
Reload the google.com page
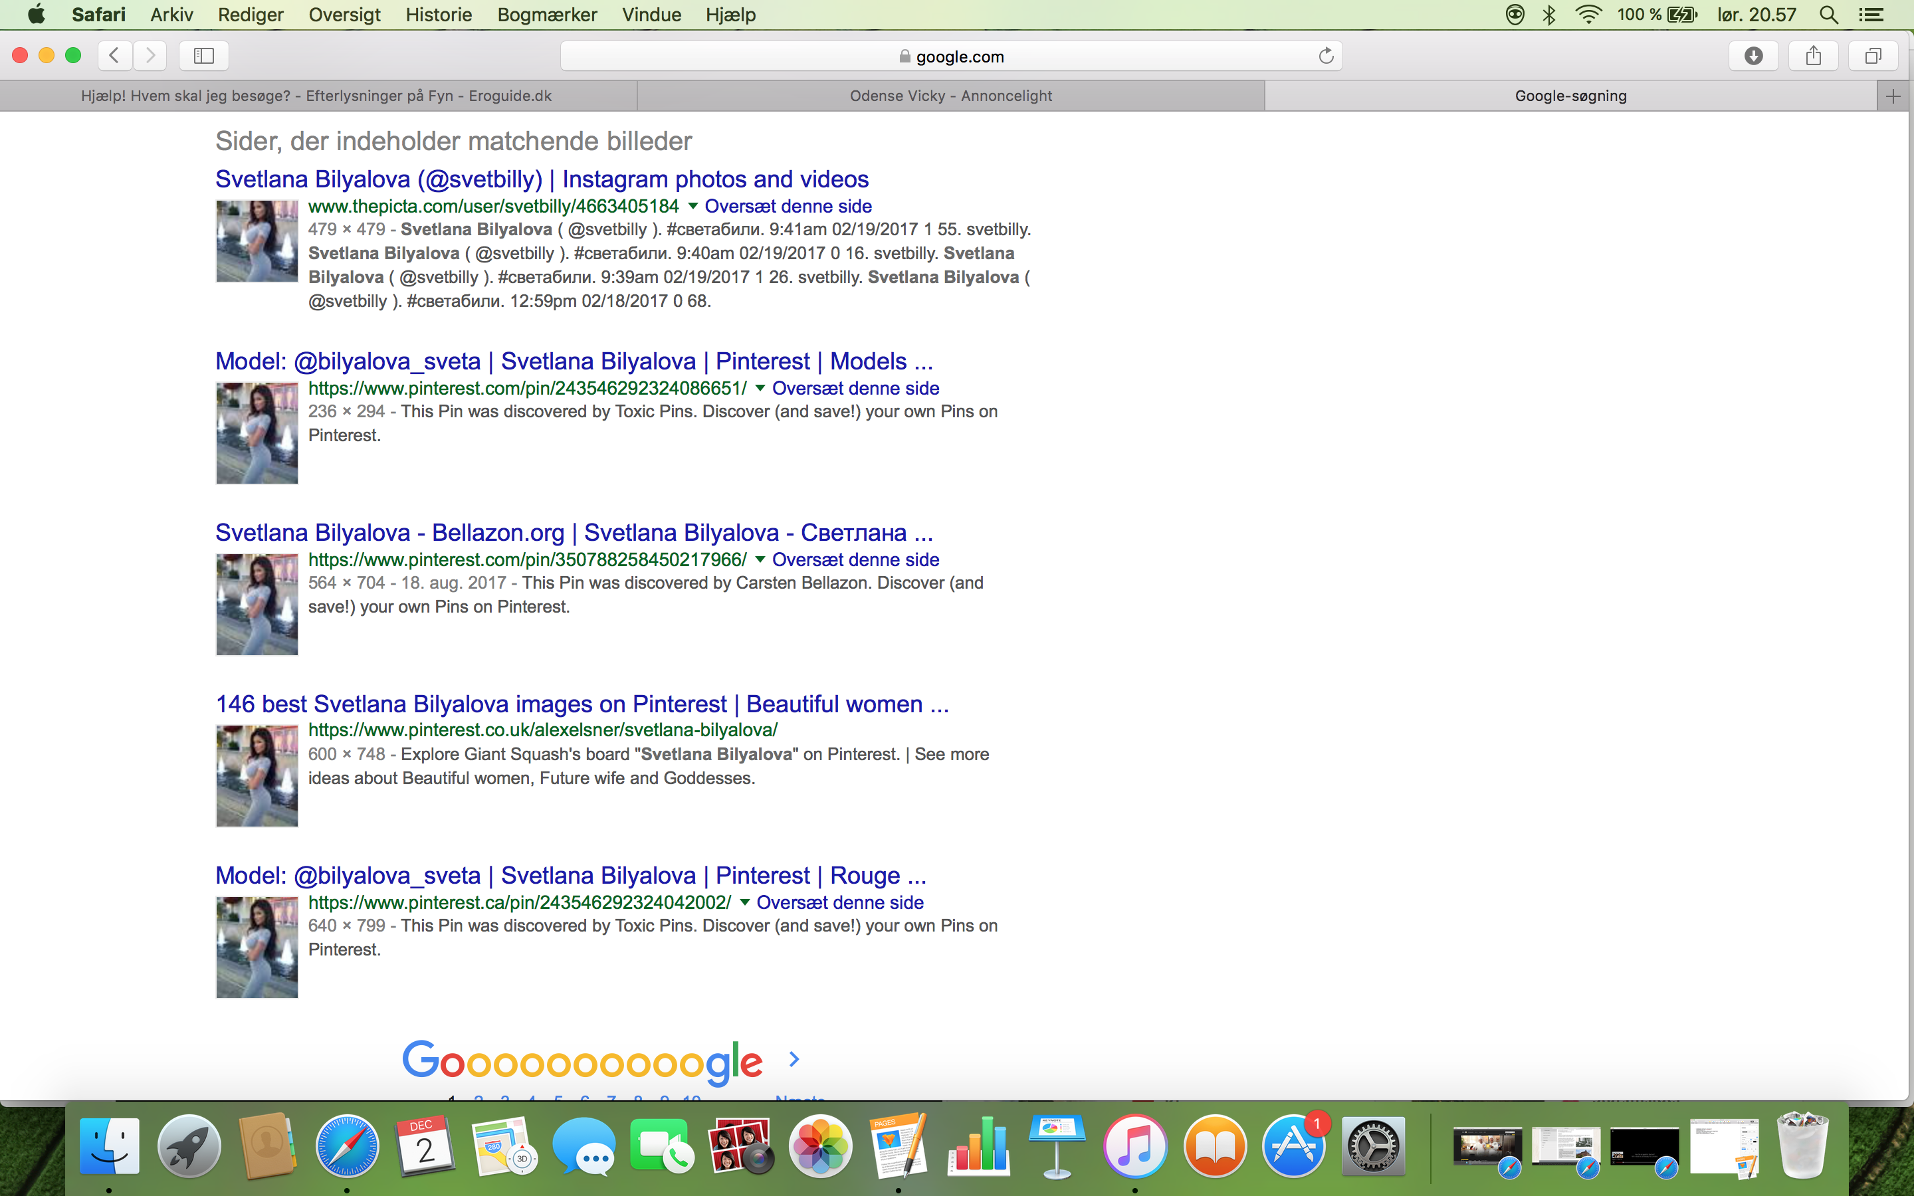(x=1326, y=56)
